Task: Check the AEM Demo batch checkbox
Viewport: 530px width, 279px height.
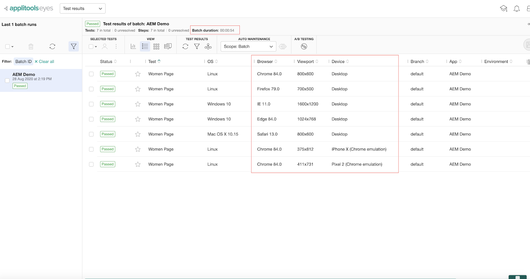Action: (7, 81)
